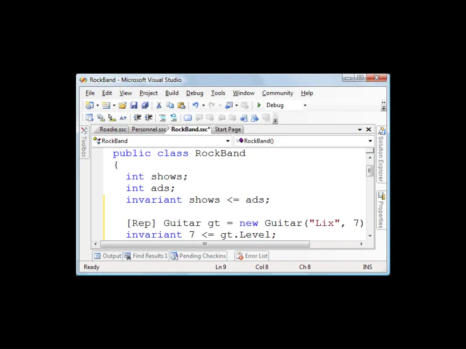Viewport: 466px width, 349px height.
Task: Click the Open File folder icon
Action: (x=122, y=105)
